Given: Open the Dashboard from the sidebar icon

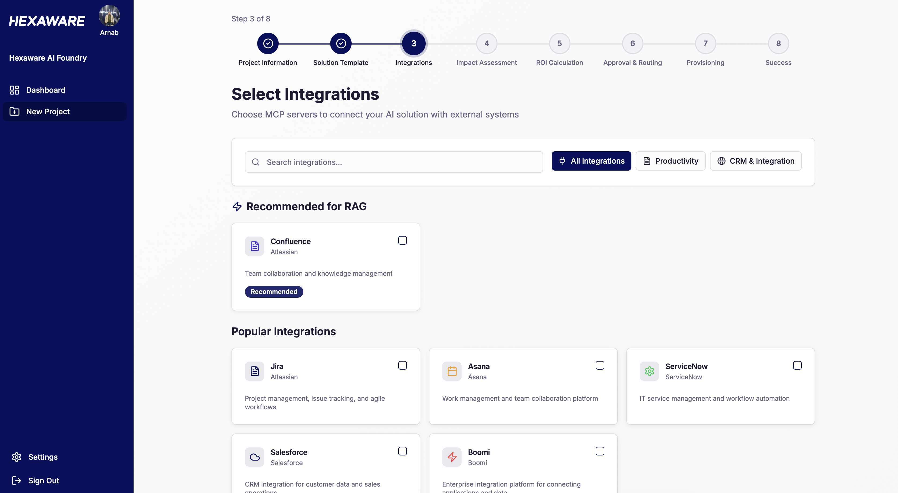Looking at the screenshot, I should pyautogui.click(x=14, y=90).
